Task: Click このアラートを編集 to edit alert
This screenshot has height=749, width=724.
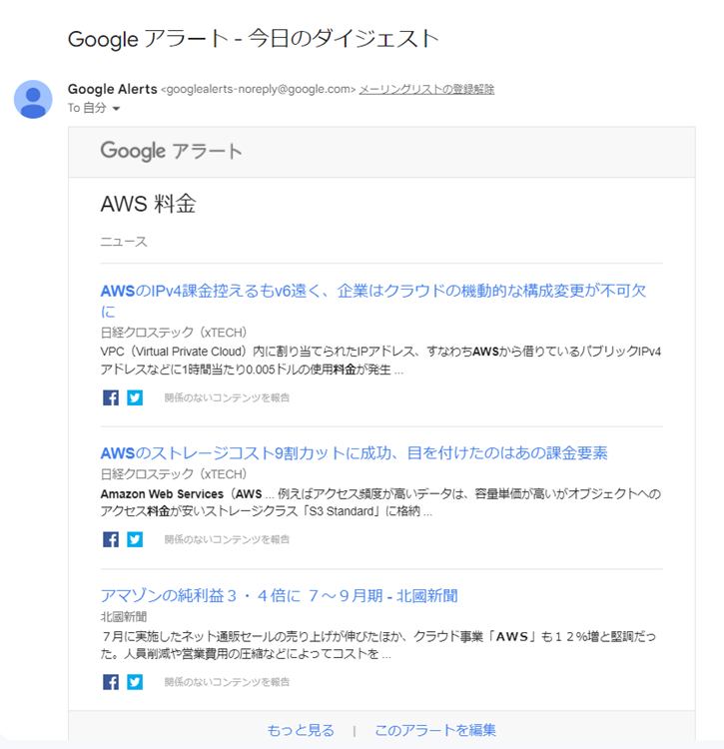Action: (x=434, y=730)
